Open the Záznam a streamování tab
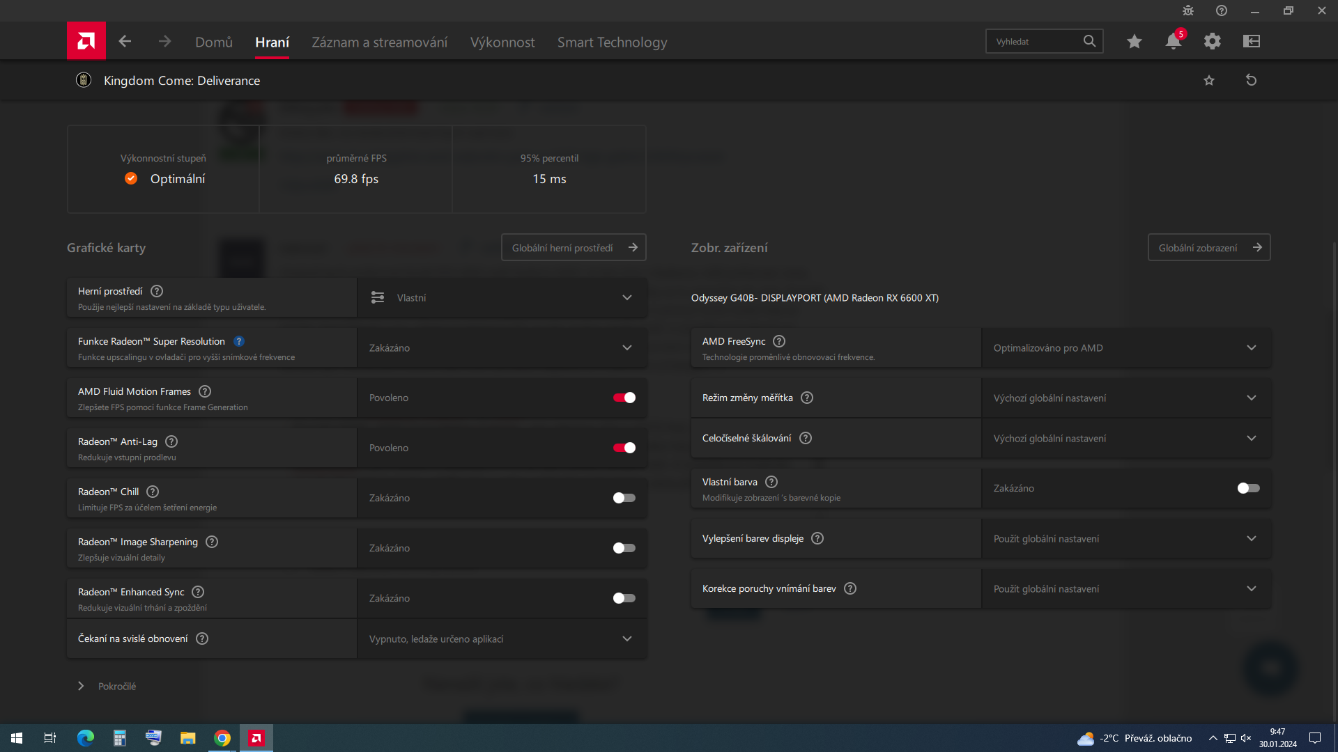The image size is (1338, 752). [379, 42]
